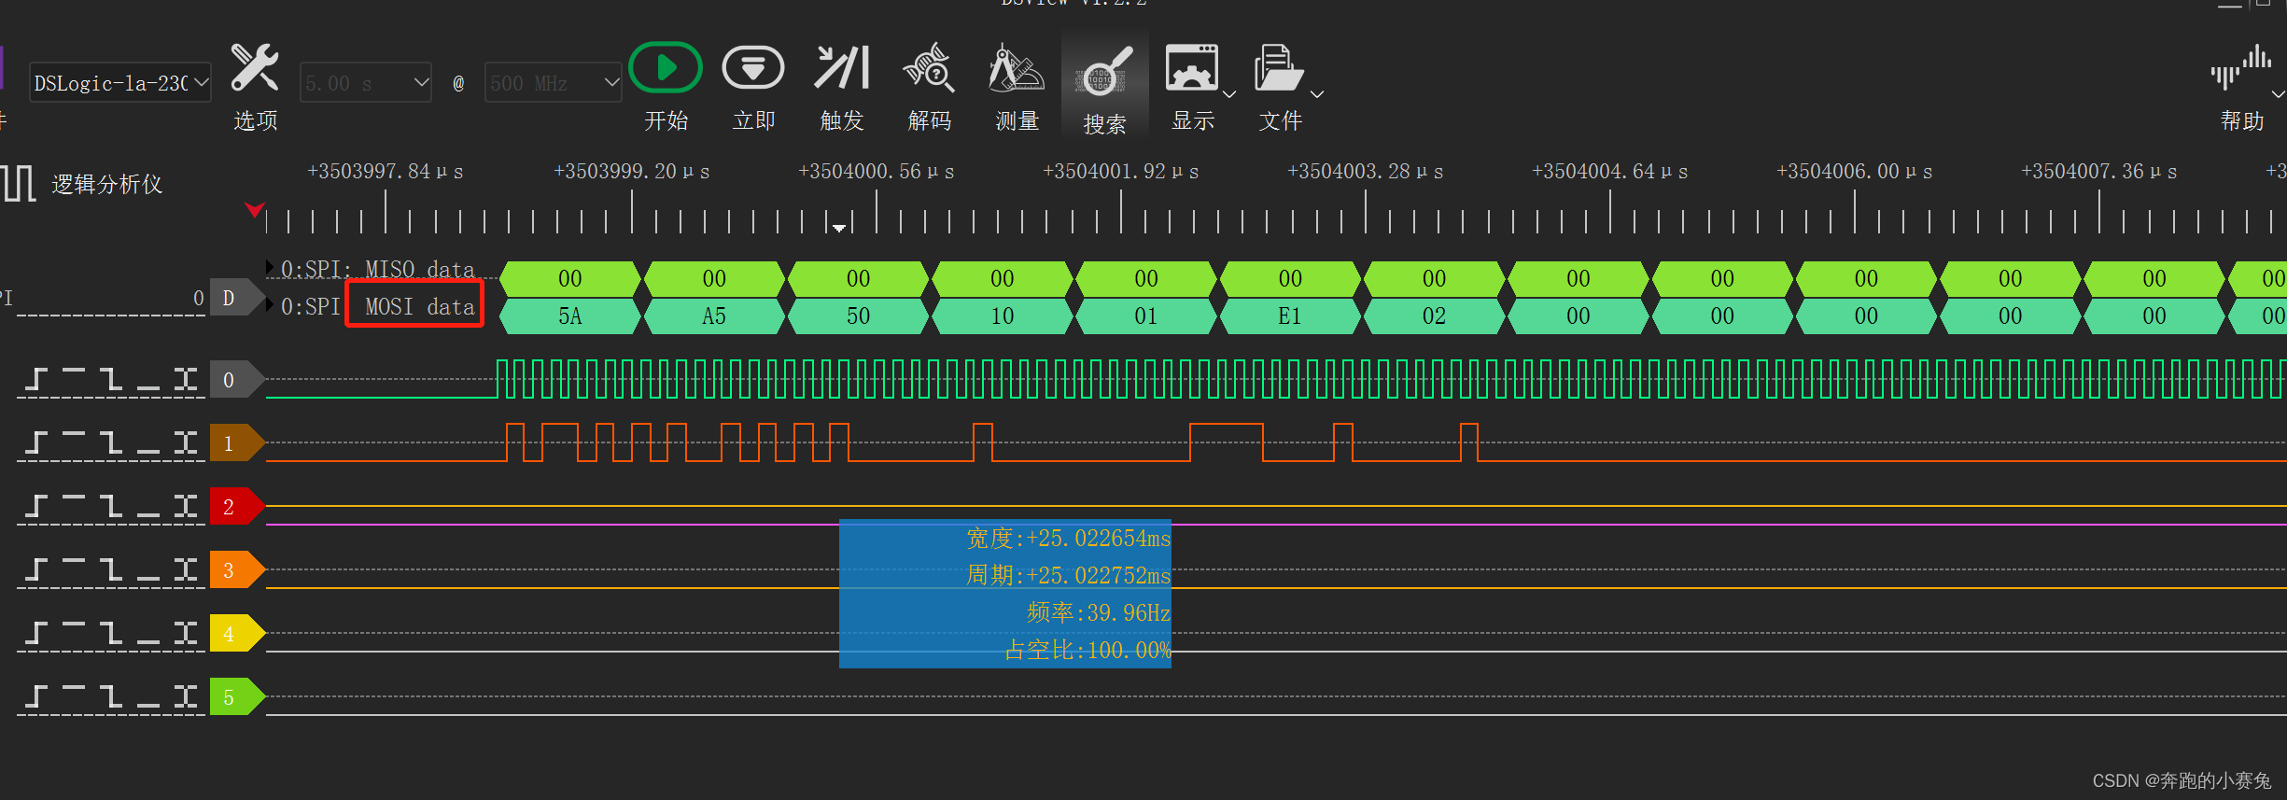
Task: Set low level trigger on channel 0
Action: pyautogui.click(x=148, y=387)
